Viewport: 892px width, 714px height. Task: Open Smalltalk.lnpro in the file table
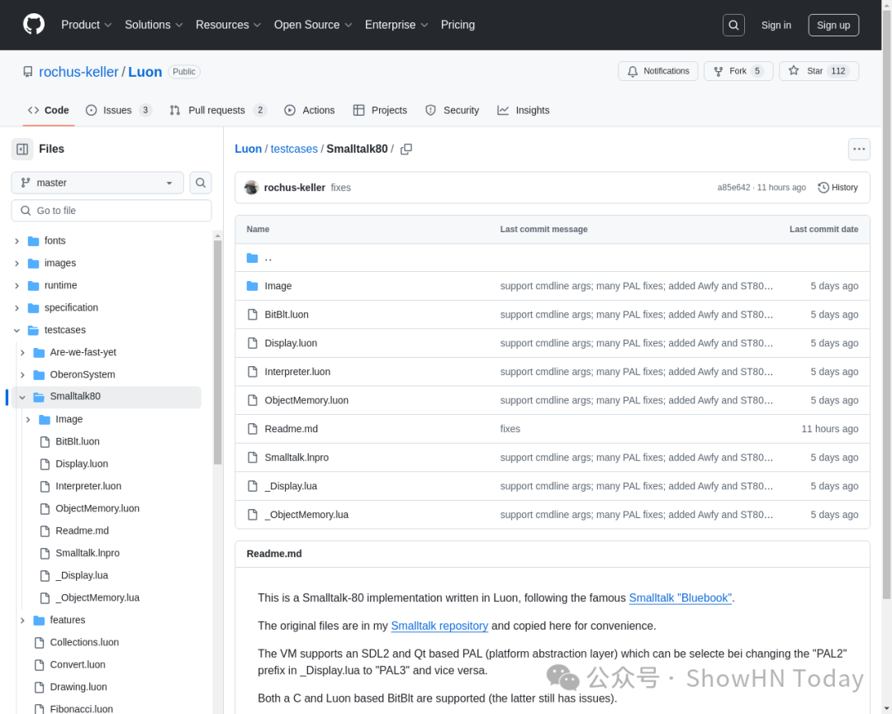[x=297, y=457]
